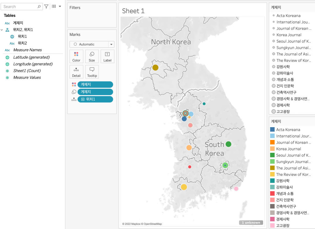Open the Size button in Marks card

pos(92,56)
